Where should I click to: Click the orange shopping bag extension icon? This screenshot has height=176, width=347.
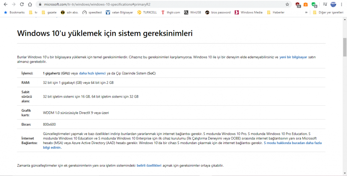(x=306, y=5)
